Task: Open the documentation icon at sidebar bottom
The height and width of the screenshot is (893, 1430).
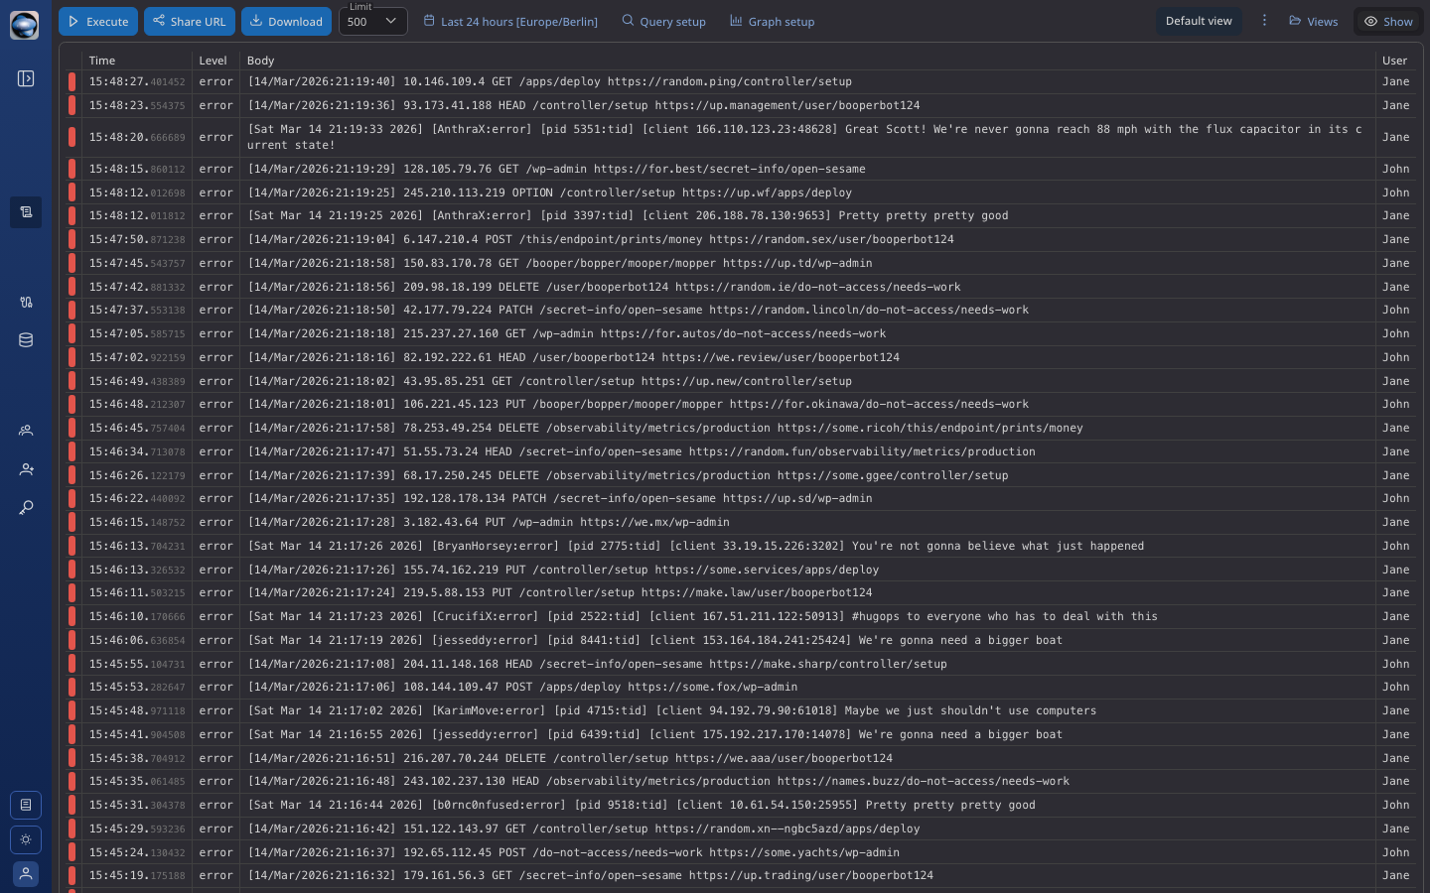Action: (26, 805)
